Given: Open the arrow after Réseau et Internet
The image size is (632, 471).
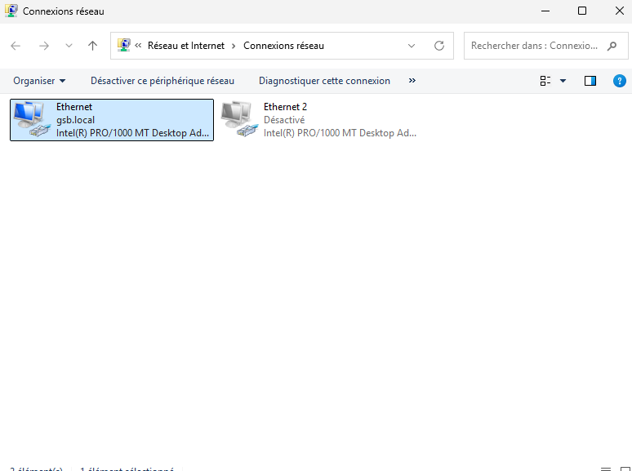Looking at the screenshot, I should click(x=234, y=46).
